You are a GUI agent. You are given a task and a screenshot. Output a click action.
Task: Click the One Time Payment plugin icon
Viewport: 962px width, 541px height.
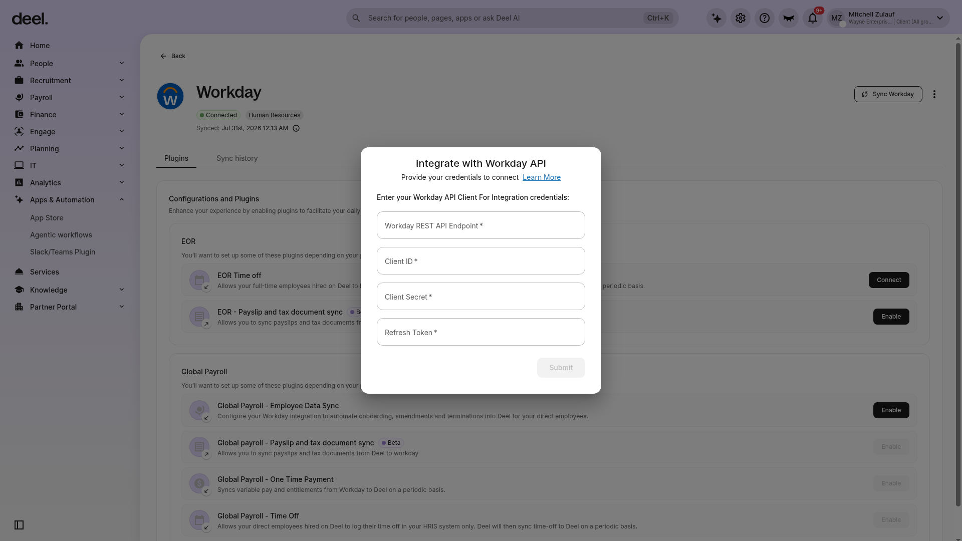[x=199, y=483]
